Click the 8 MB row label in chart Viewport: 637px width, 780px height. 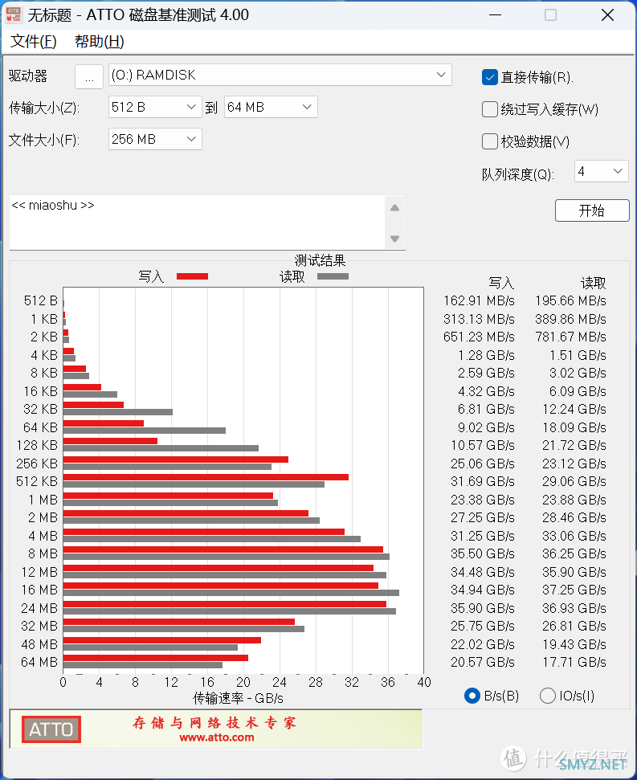pyautogui.click(x=43, y=553)
